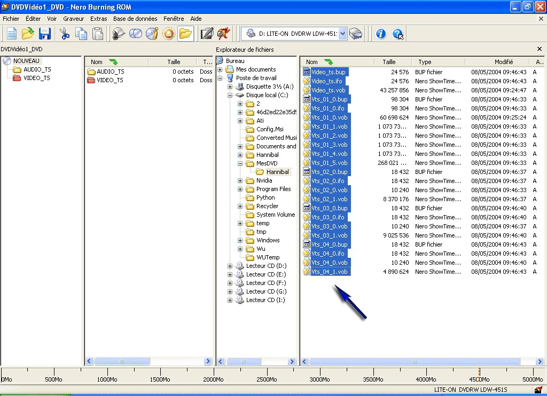Select the Lecteur CD (I:) drive
The height and width of the screenshot is (396, 547).
pyautogui.click(x=265, y=300)
